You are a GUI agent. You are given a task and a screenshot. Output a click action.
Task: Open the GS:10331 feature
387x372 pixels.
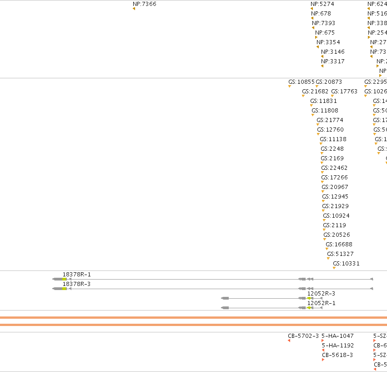click(x=334, y=268)
